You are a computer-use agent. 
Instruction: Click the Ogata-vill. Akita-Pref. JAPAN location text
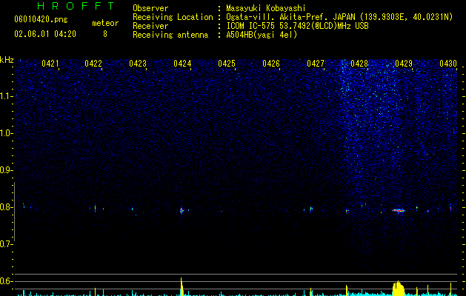pyautogui.click(x=339, y=17)
